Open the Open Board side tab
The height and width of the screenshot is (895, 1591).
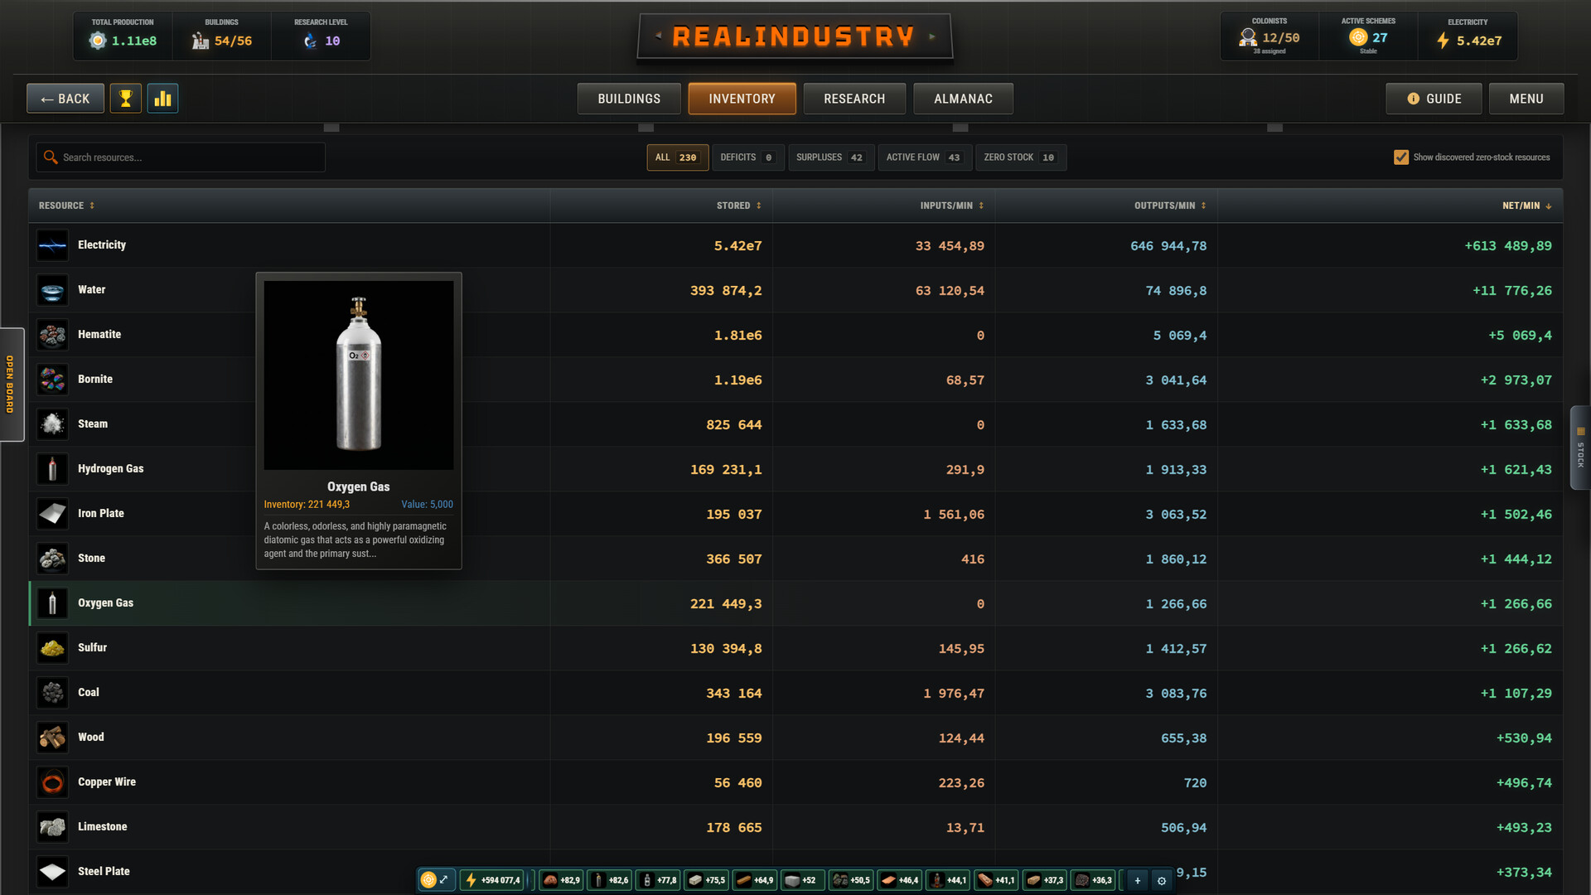11,385
